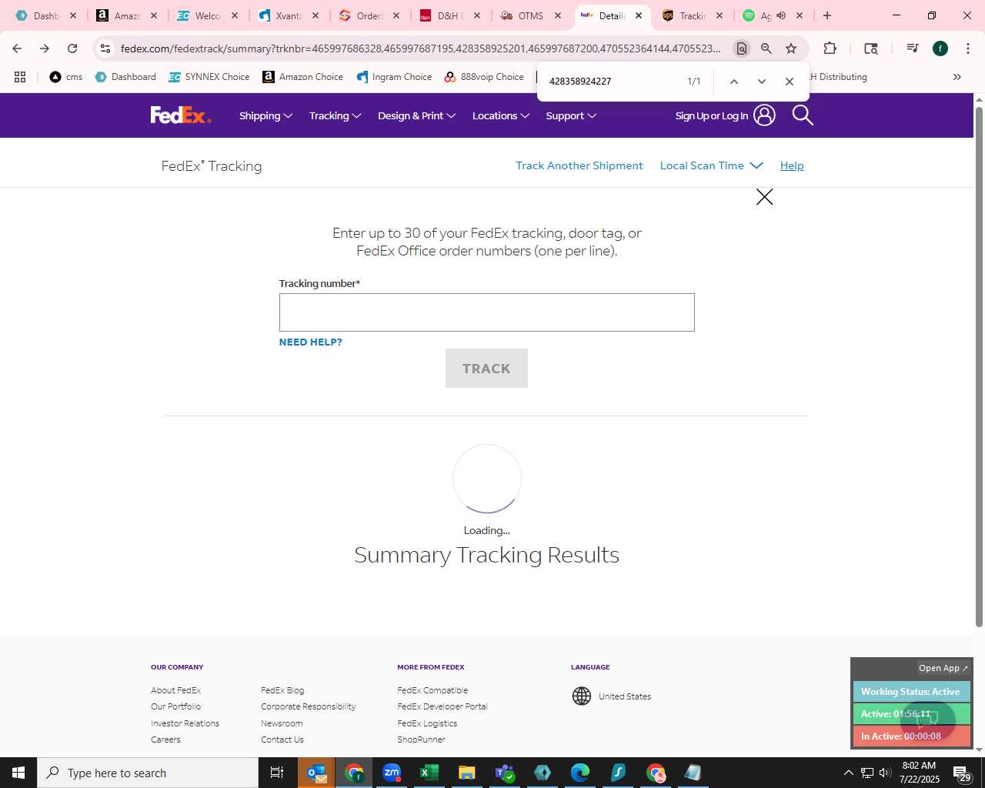
Task: Click the TRACK button
Action: click(486, 368)
